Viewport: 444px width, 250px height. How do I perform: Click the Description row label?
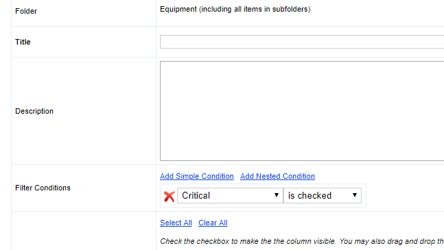[34, 111]
